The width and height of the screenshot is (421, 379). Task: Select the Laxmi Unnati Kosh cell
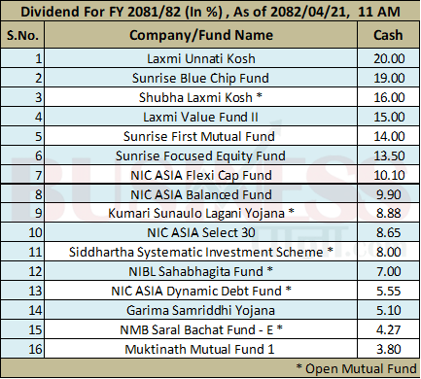pyautogui.click(x=201, y=58)
